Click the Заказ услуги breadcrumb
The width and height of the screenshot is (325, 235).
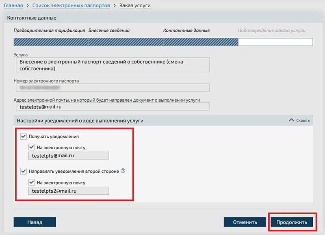[135, 5]
